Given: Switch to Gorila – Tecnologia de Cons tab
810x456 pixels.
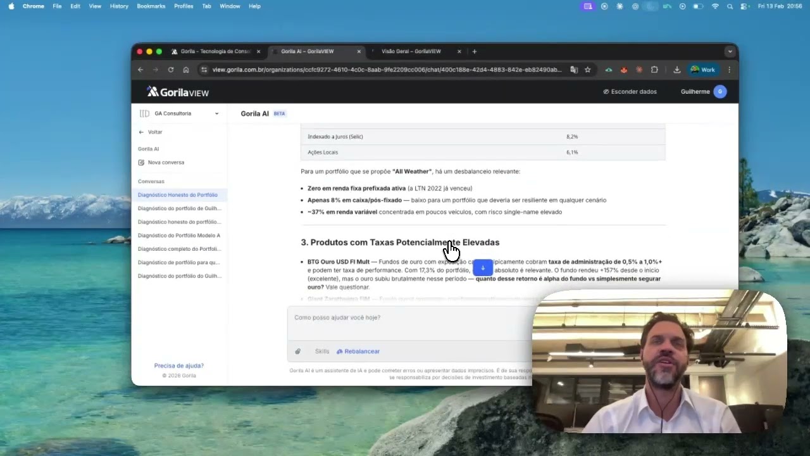Looking at the screenshot, I should pos(216,51).
